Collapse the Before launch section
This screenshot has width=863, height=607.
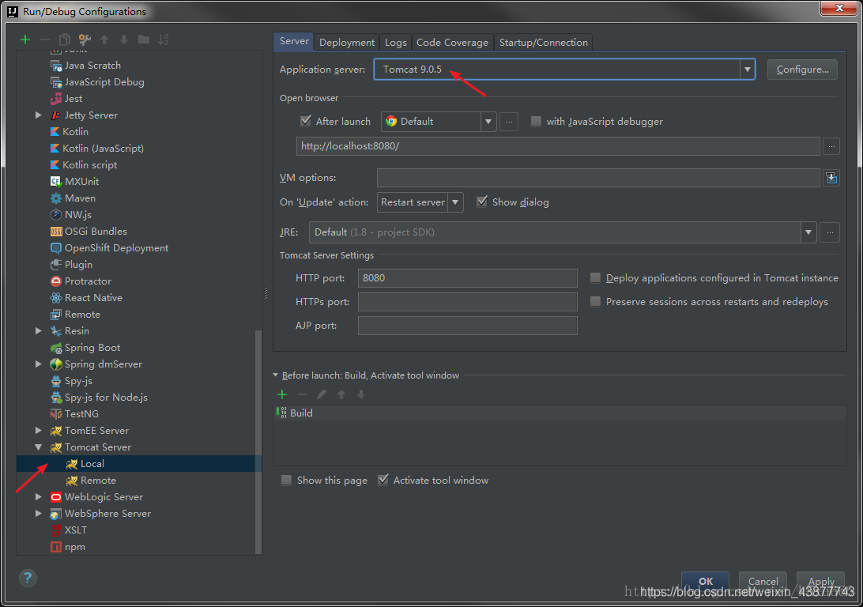(x=275, y=375)
